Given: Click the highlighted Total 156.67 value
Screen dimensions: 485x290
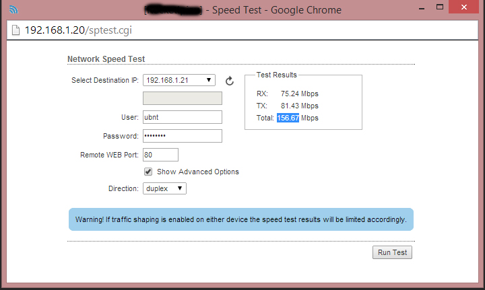Looking at the screenshot, I should [x=288, y=118].
